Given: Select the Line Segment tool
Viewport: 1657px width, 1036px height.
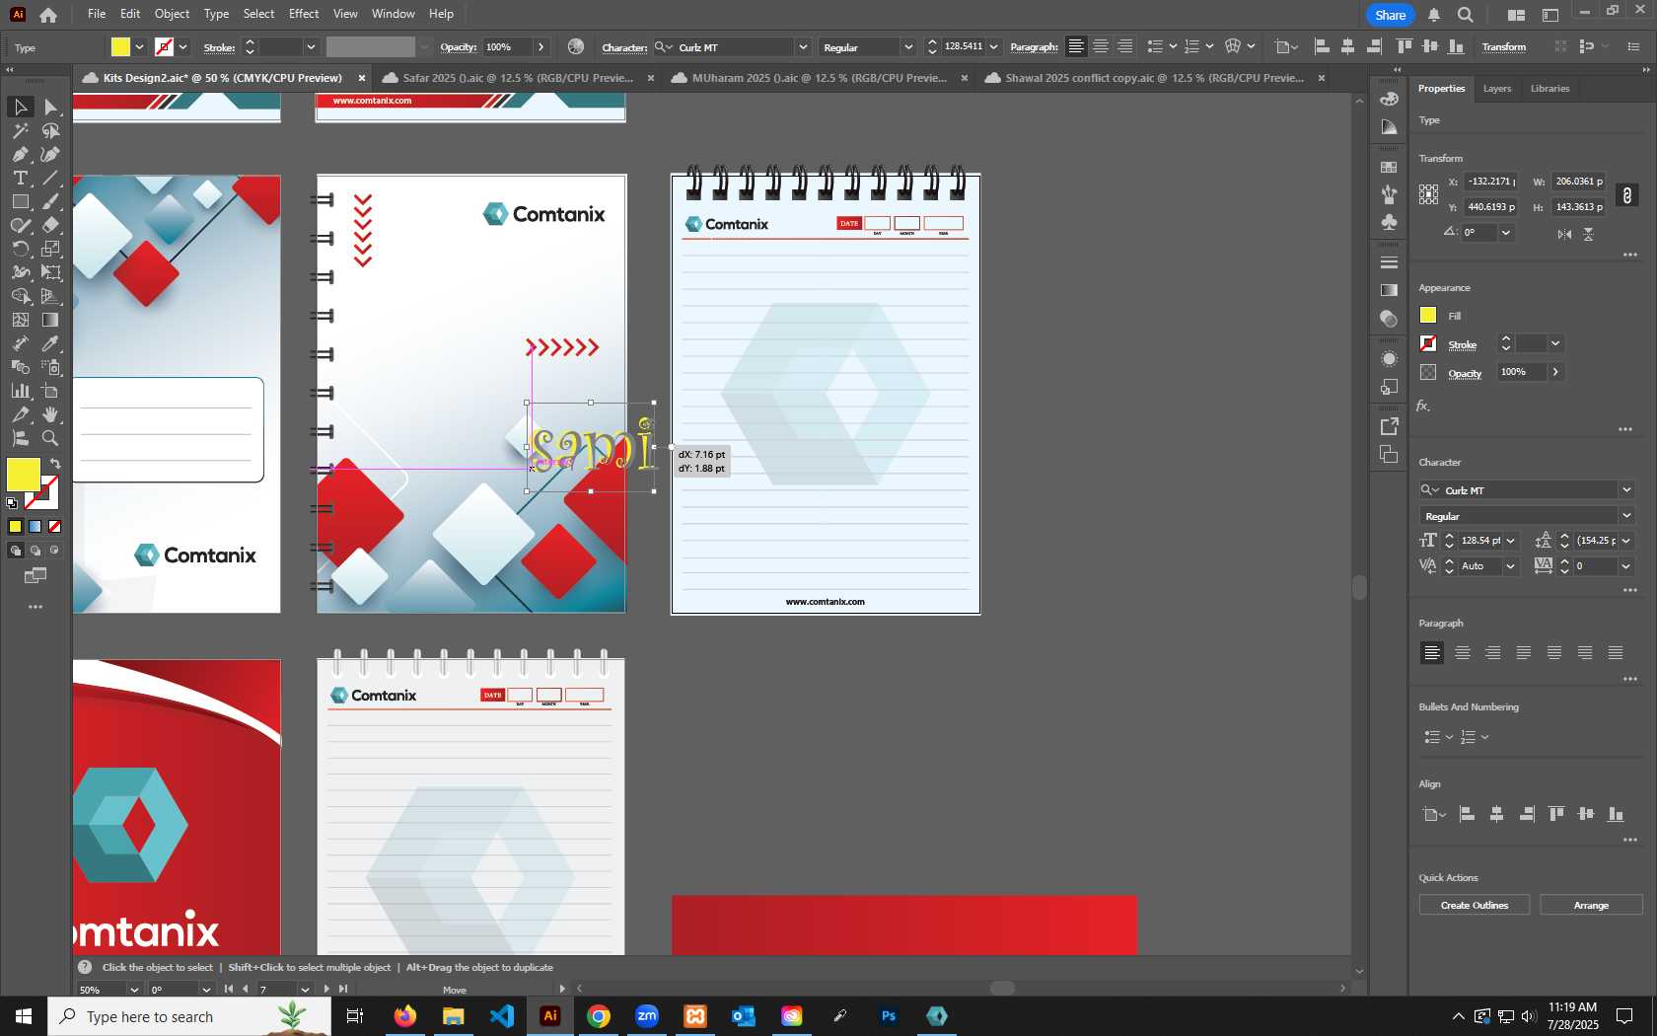Looking at the screenshot, I should pos(50,178).
